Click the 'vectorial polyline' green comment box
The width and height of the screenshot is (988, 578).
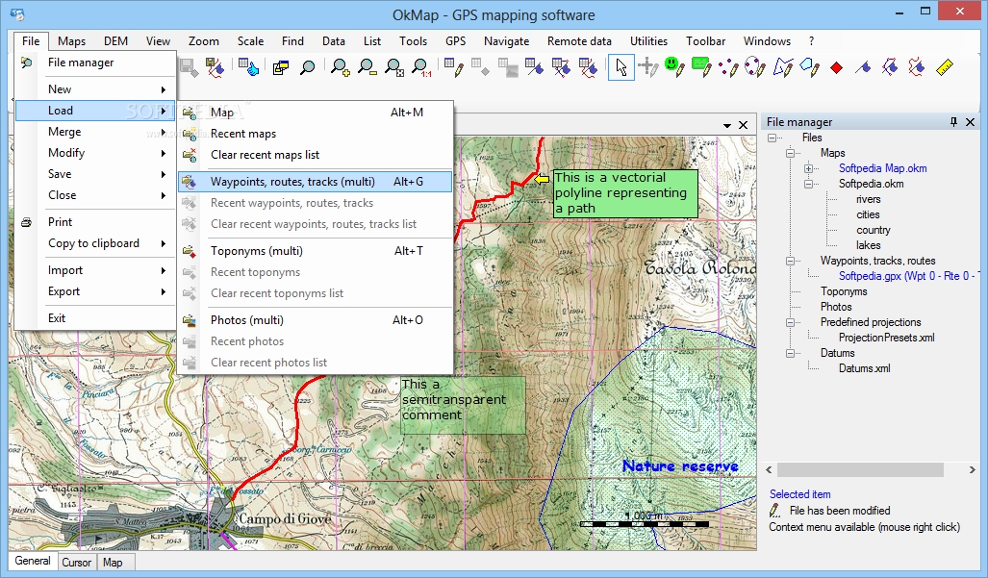[x=625, y=194]
